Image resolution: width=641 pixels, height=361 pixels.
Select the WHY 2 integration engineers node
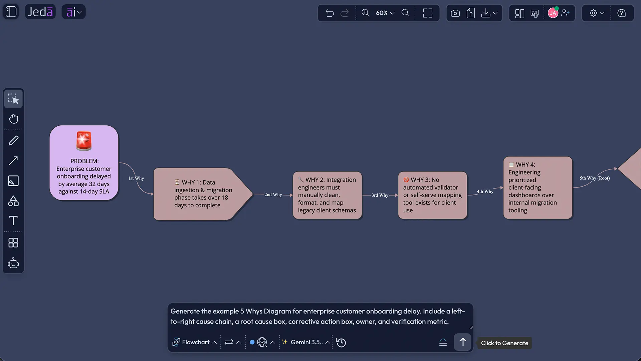(x=327, y=195)
